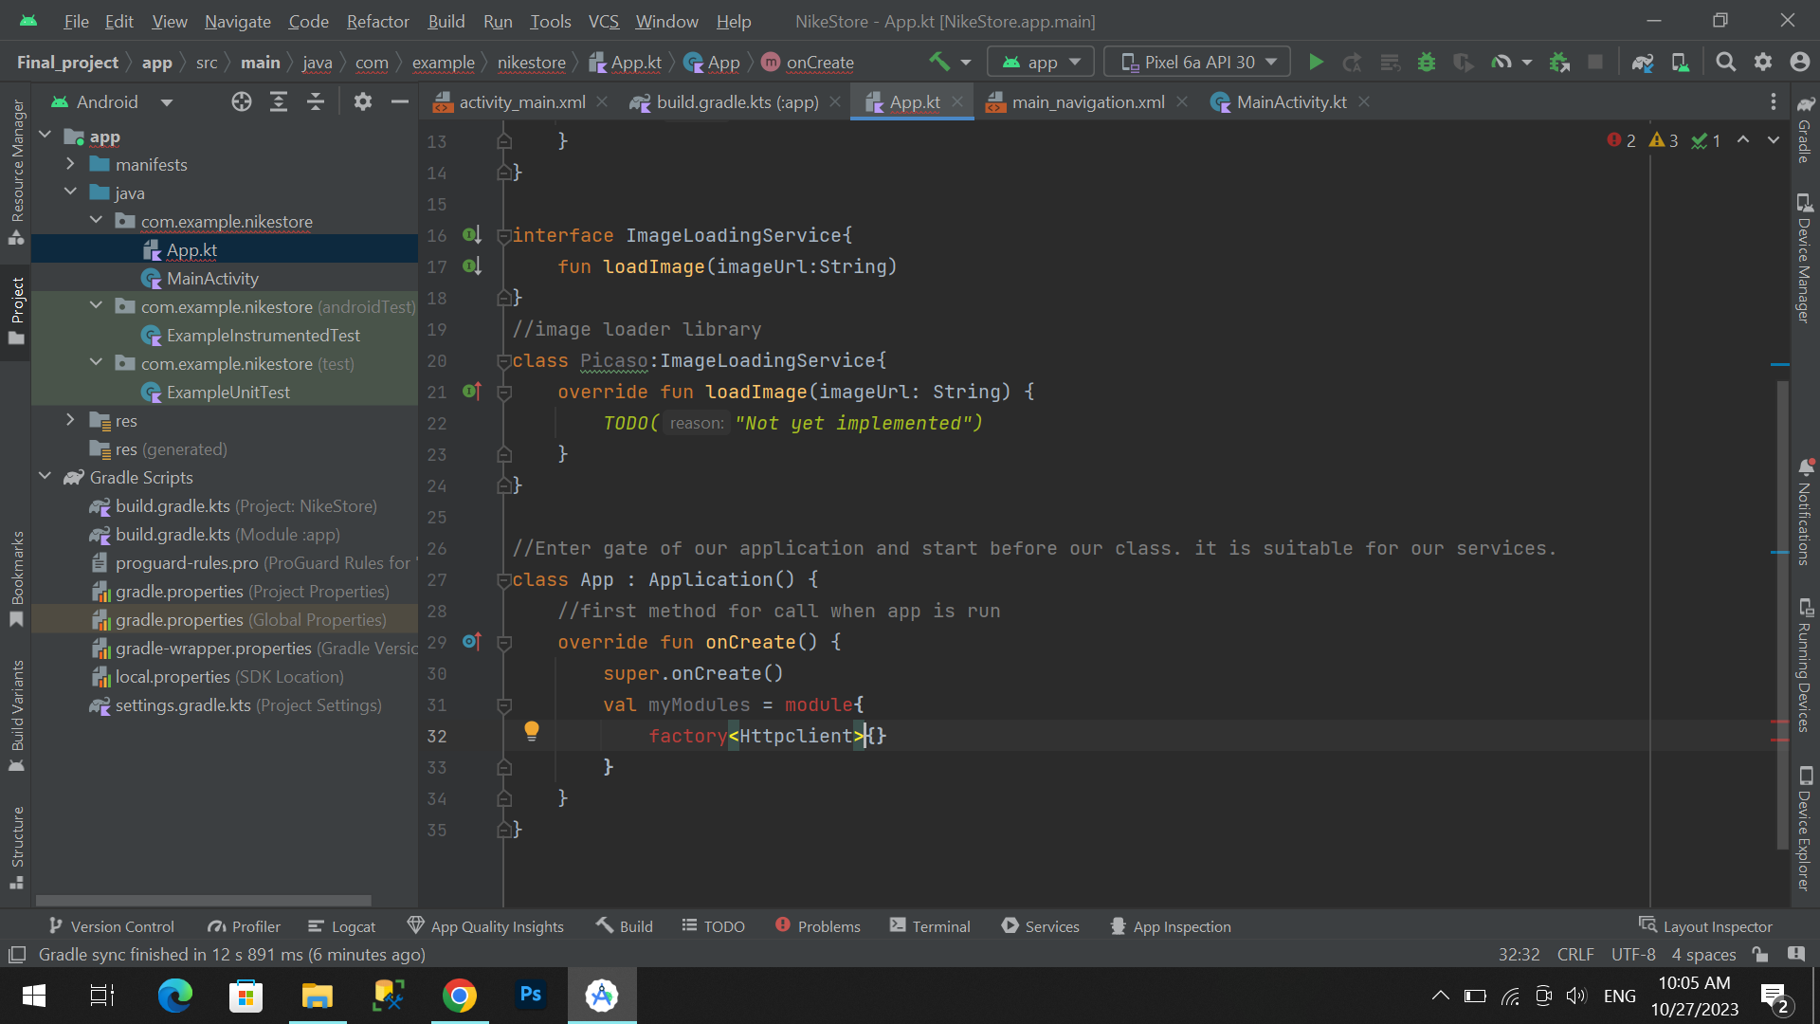This screenshot has height=1024, width=1820.
Task: Click Select Opened File target icon
Action: pyautogui.click(x=242, y=101)
